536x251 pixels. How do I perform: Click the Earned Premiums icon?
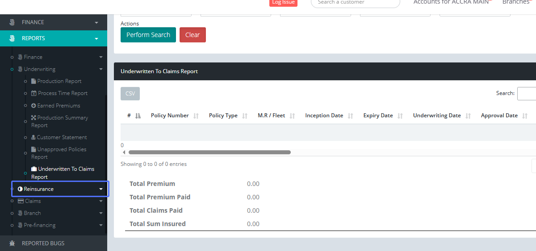click(33, 106)
